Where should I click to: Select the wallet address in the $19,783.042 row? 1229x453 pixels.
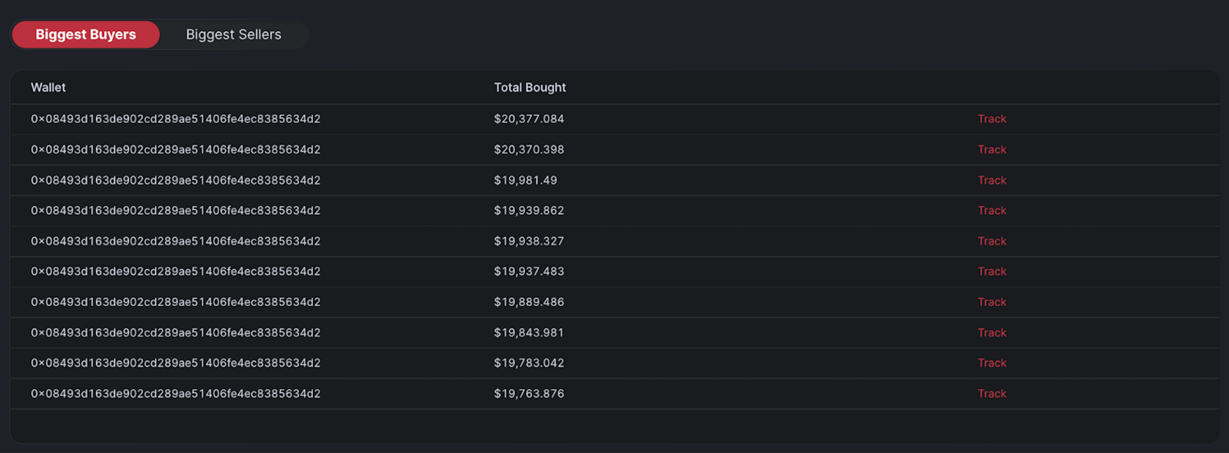point(176,363)
